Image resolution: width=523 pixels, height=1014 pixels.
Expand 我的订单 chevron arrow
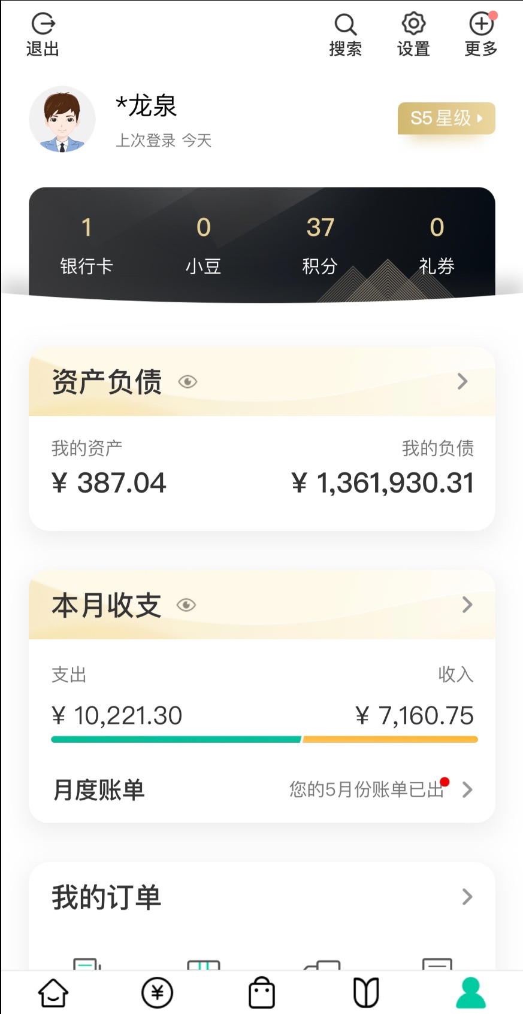click(x=467, y=897)
